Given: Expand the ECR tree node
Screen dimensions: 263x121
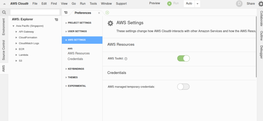Looking at the screenshot, I should [x=16, y=49].
